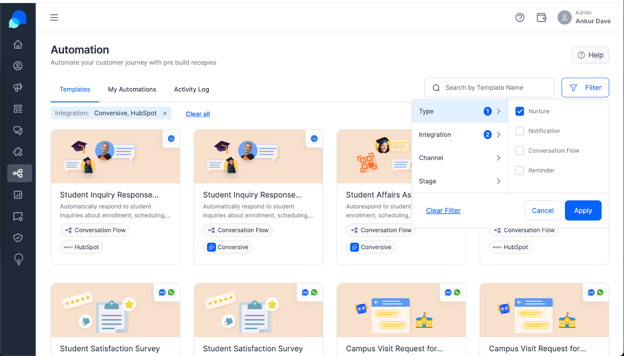
Task: Click the Cancel button
Action: click(542, 210)
